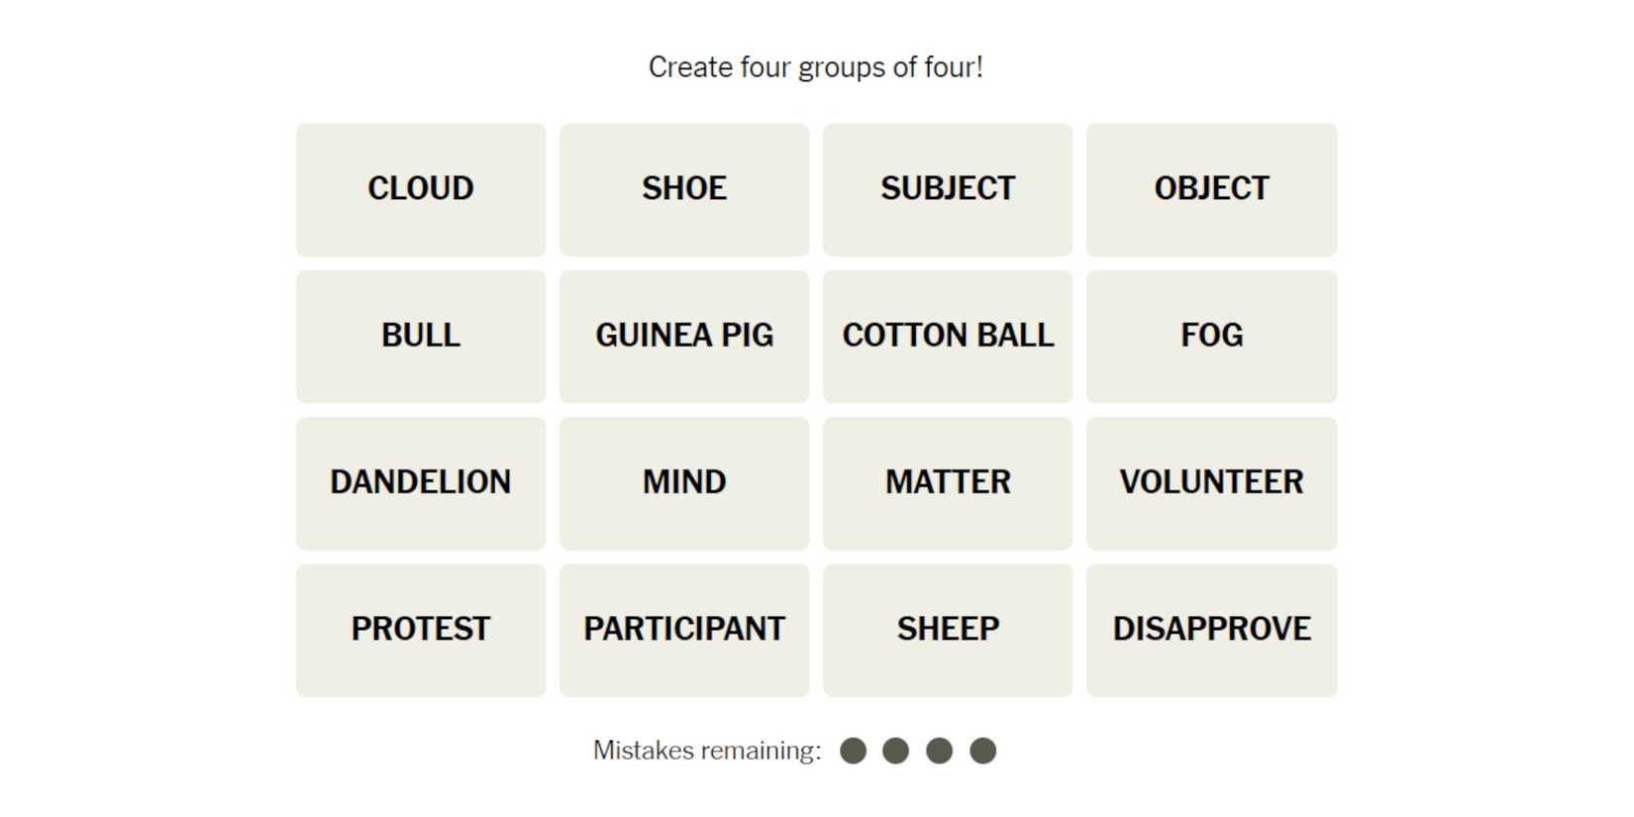Select the MATTER tile

point(947,482)
